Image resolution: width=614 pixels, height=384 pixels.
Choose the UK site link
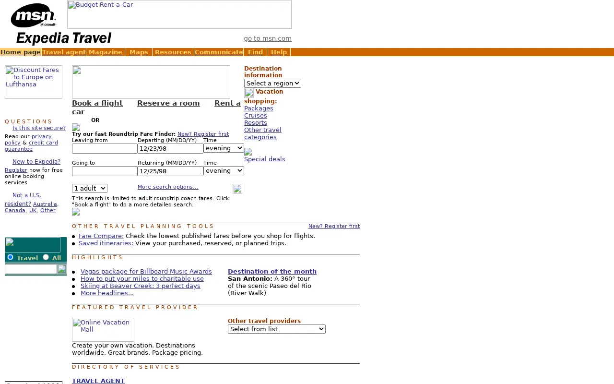click(x=33, y=211)
